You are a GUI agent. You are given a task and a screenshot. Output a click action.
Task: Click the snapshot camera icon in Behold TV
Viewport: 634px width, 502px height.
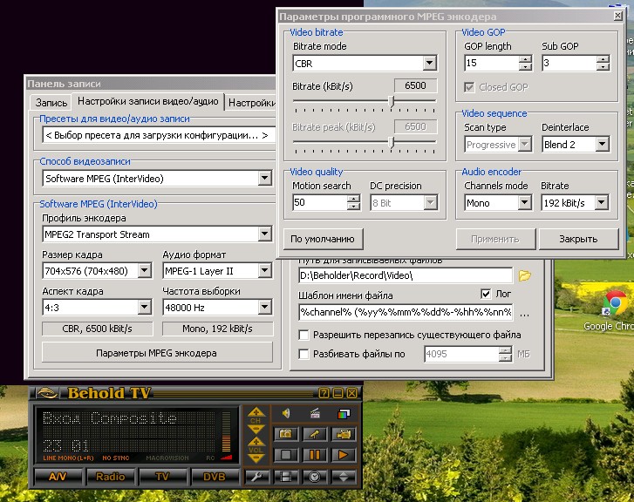[x=285, y=433]
